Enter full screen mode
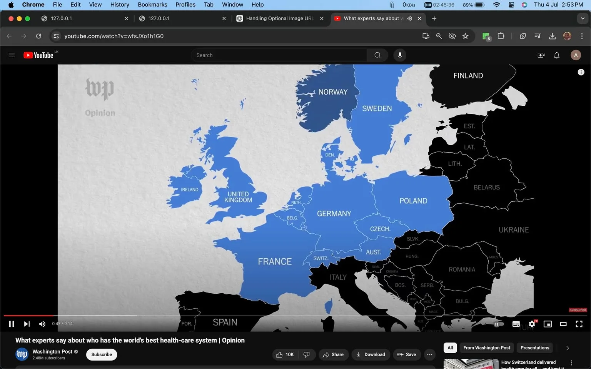The image size is (591, 369). coord(579,324)
